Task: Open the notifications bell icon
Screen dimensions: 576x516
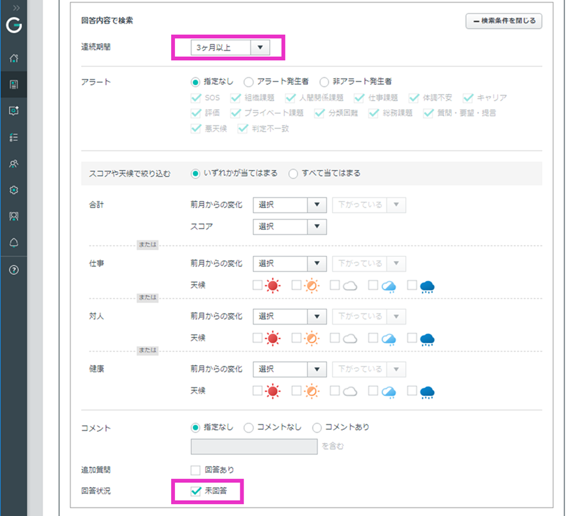Action: click(13, 243)
